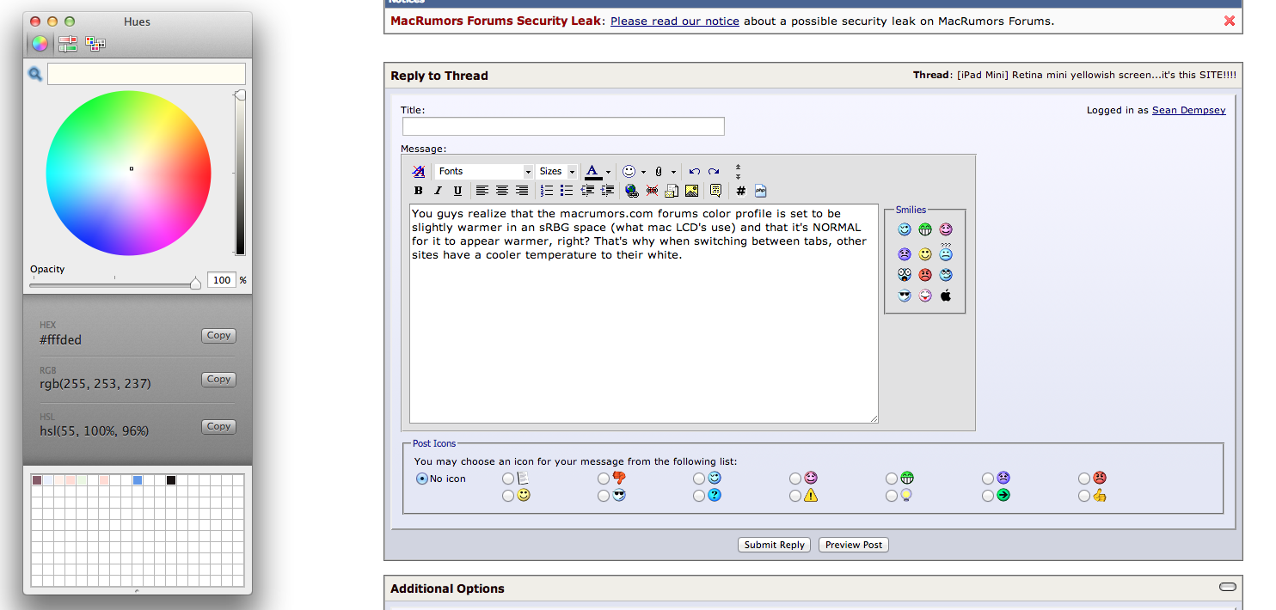Image resolution: width=1276 pixels, height=610 pixels.
Task: Wrap selection in Code tags (# icon)
Action: pyautogui.click(x=740, y=191)
